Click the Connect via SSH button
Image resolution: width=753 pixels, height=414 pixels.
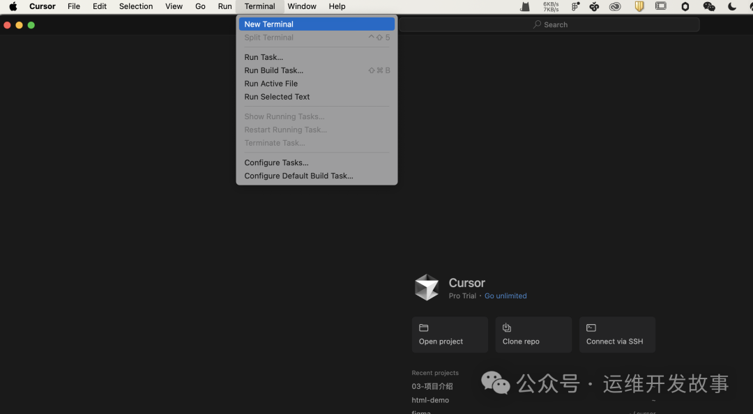pos(617,335)
